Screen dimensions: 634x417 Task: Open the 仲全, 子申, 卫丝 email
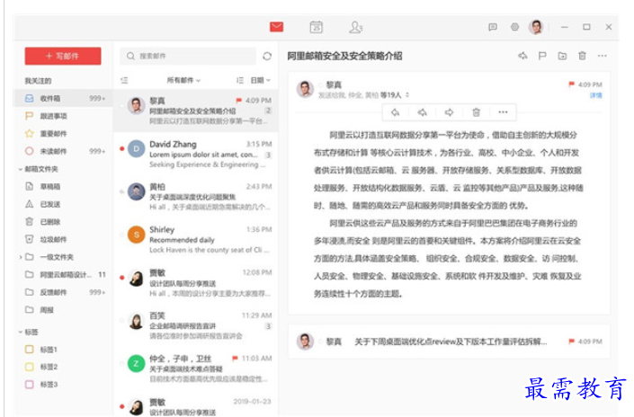196,368
